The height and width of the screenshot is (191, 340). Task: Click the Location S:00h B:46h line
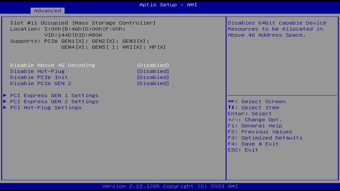pyautogui.click(x=68, y=29)
